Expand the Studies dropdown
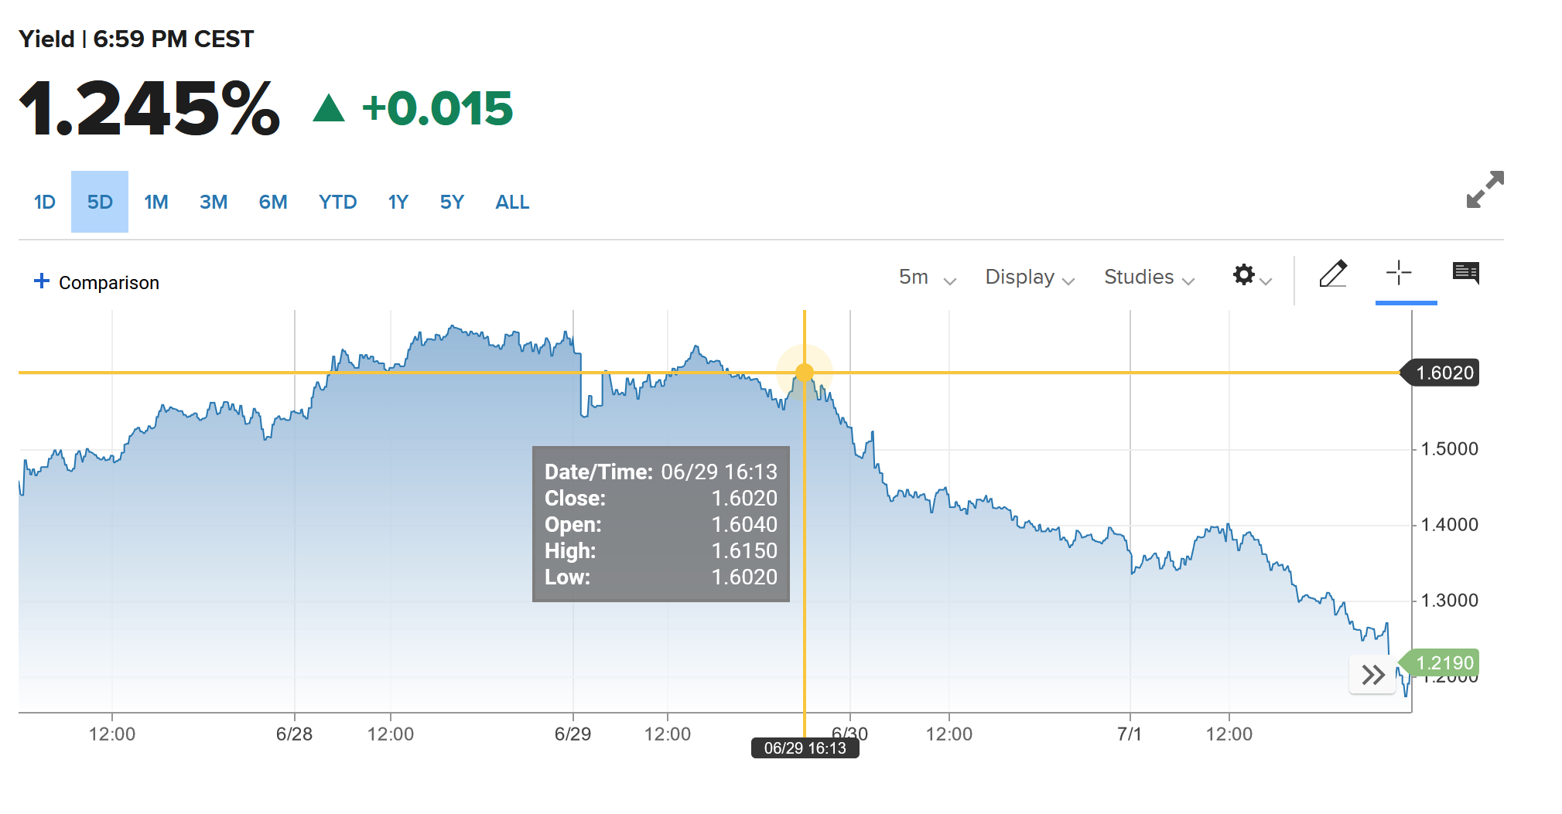 (x=1148, y=278)
